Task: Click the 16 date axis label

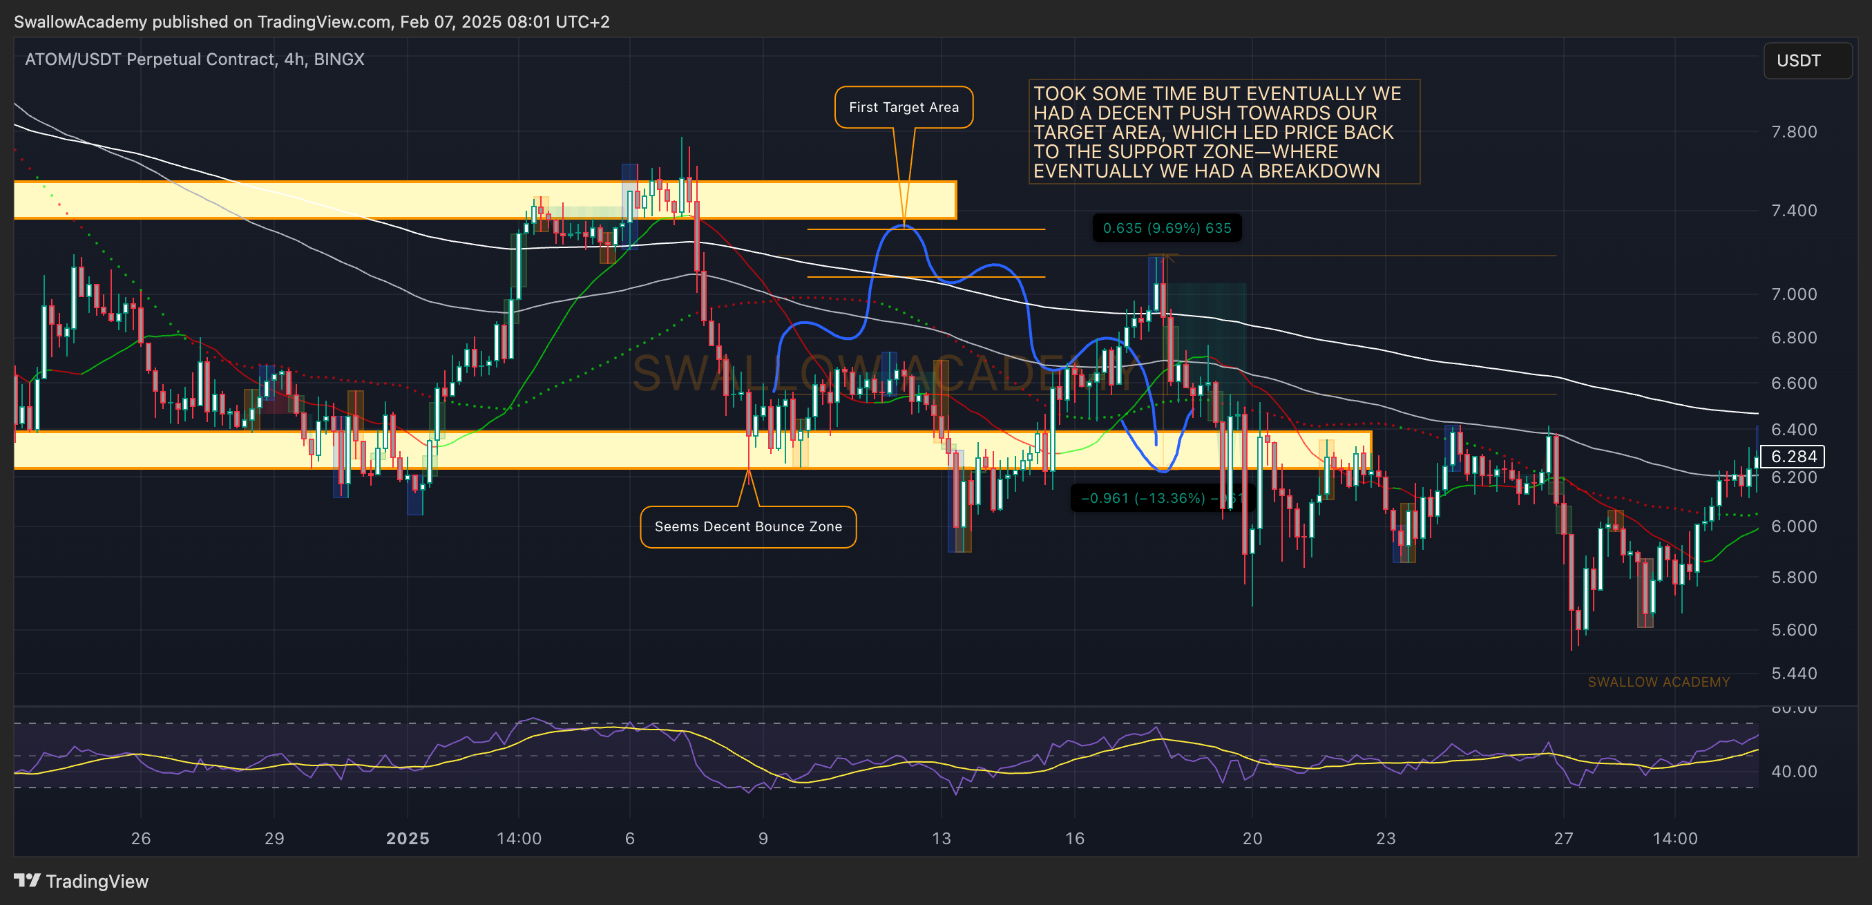Action: coord(1075,838)
